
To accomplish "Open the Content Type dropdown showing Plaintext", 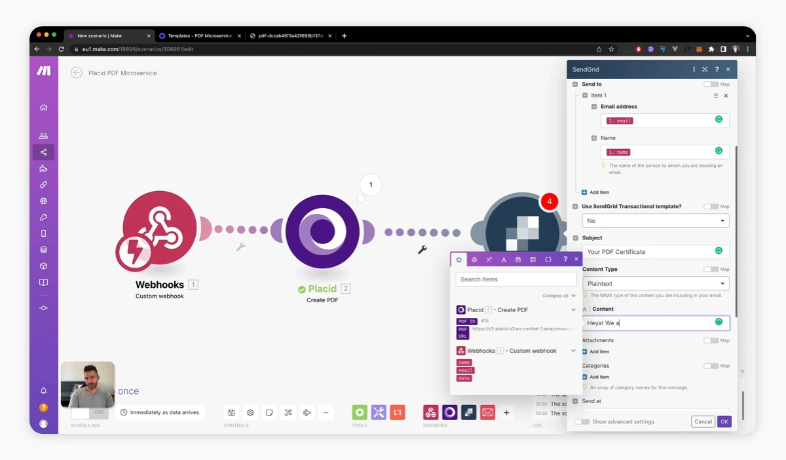I will [x=656, y=283].
